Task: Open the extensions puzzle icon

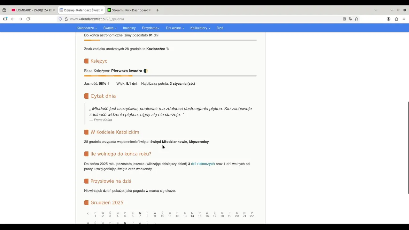Action: (x=396, y=19)
